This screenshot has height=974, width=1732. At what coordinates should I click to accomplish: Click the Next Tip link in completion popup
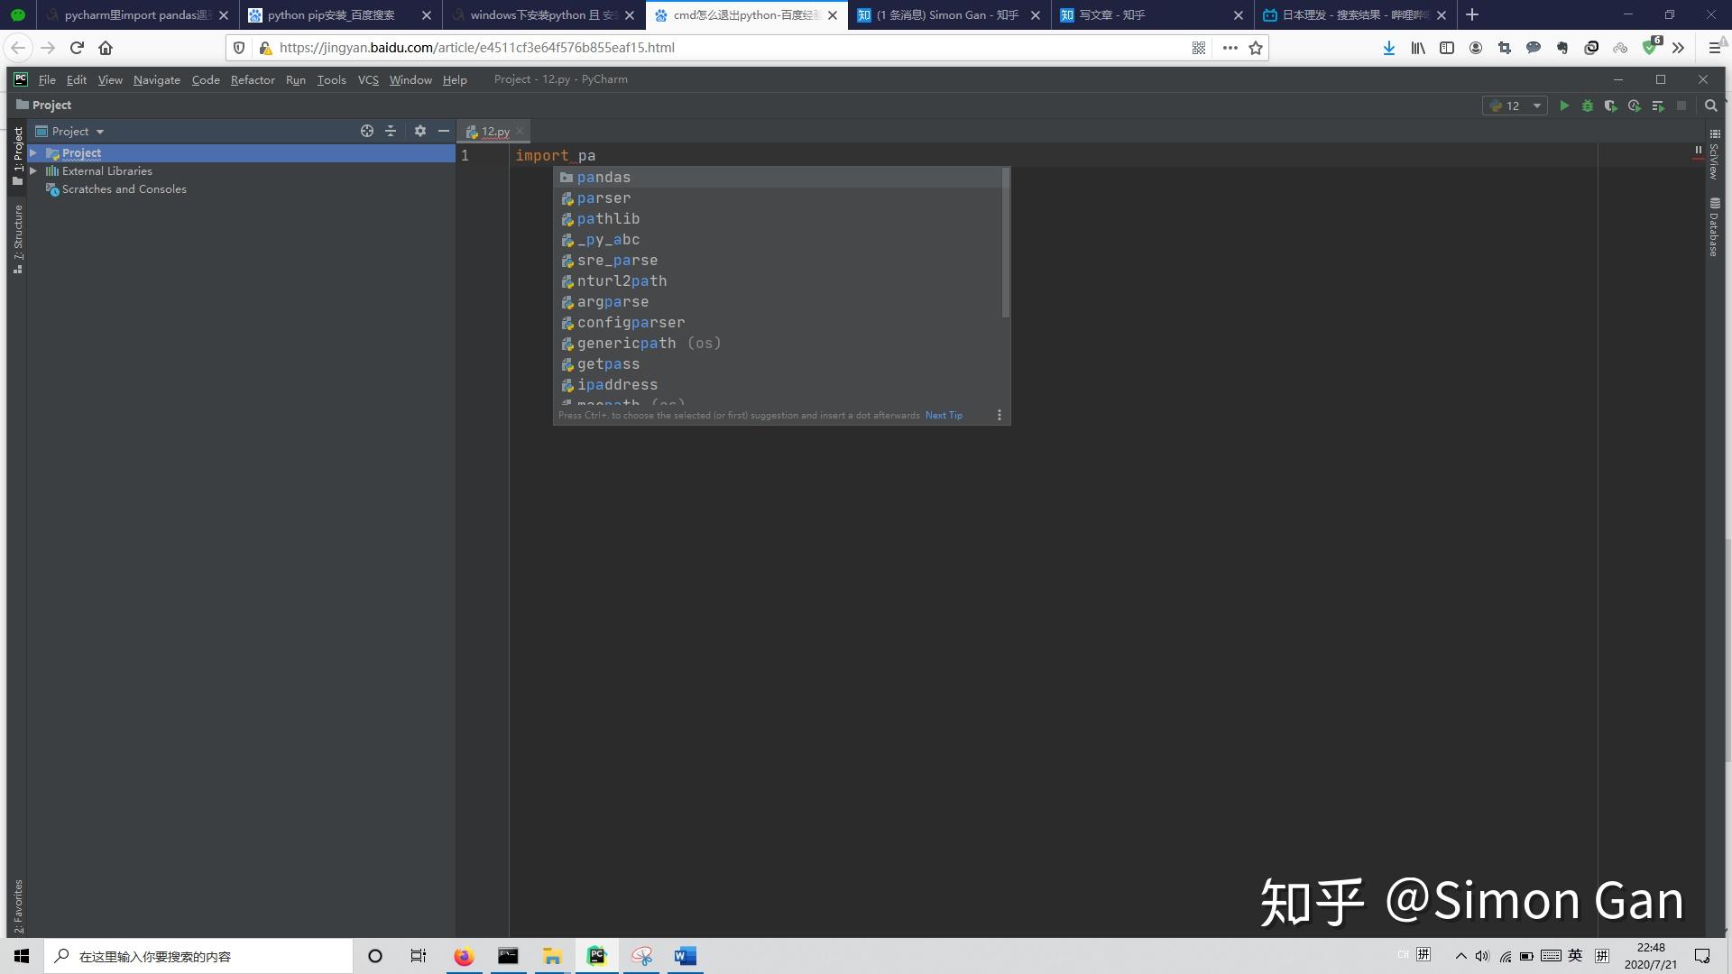click(943, 415)
